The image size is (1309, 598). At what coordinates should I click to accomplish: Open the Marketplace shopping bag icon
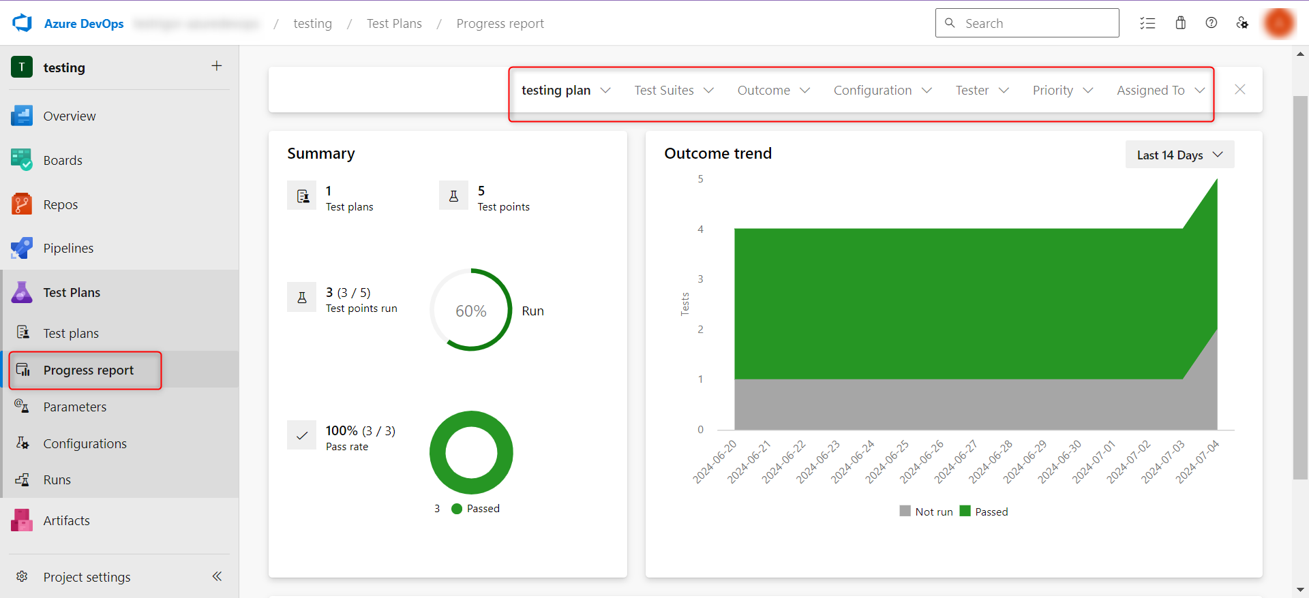[x=1181, y=23]
